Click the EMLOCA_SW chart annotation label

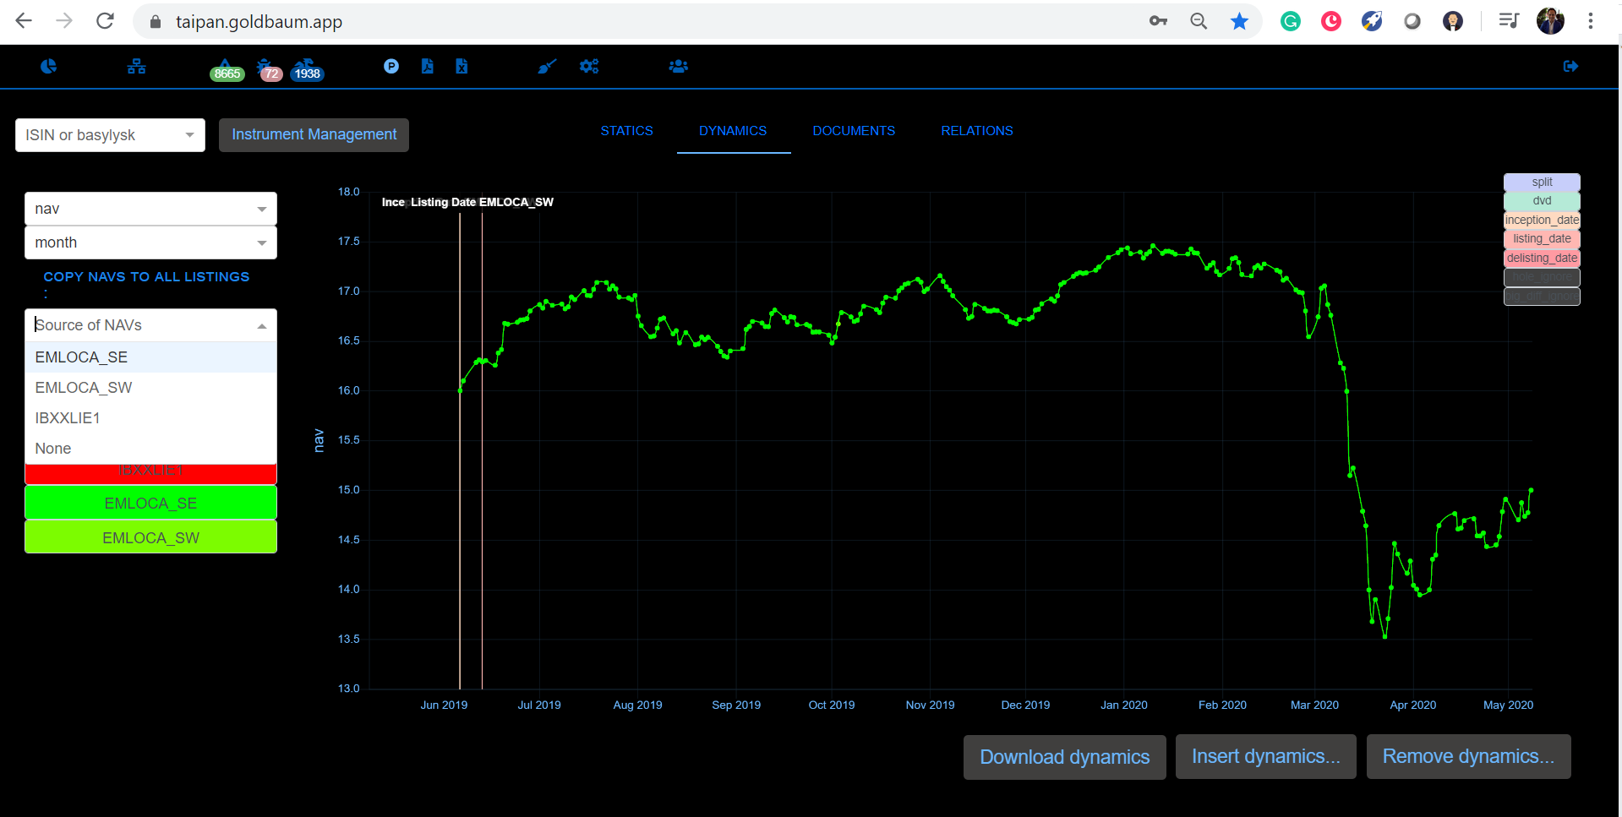pos(516,202)
